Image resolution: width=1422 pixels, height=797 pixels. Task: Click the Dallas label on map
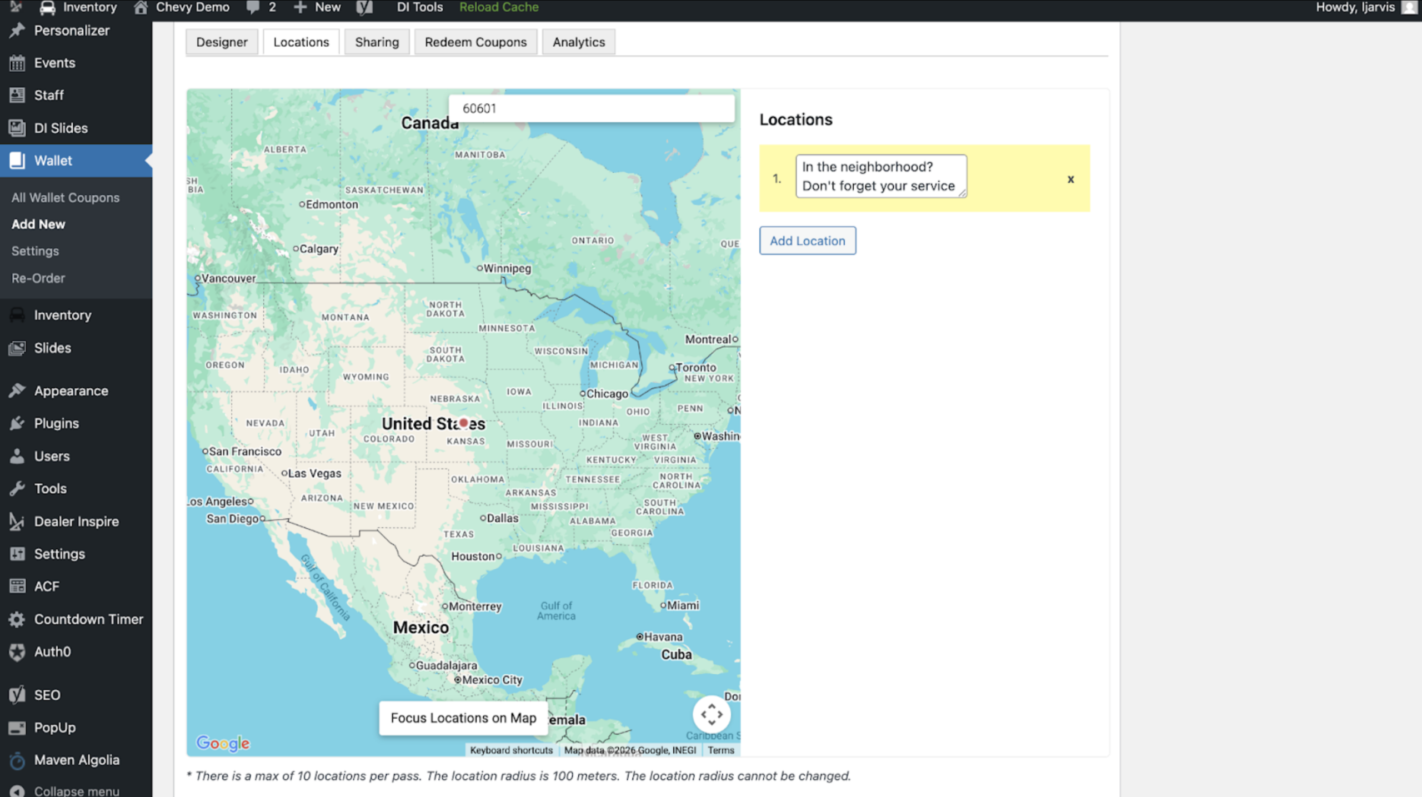(x=502, y=518)
